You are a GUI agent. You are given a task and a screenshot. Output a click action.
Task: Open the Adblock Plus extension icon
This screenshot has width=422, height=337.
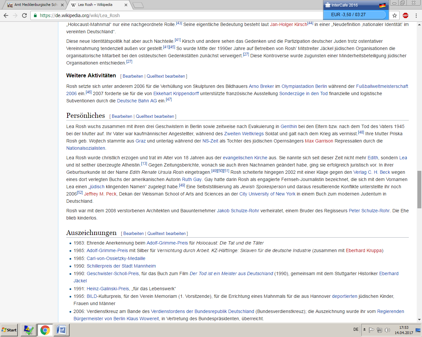[406, 15]
